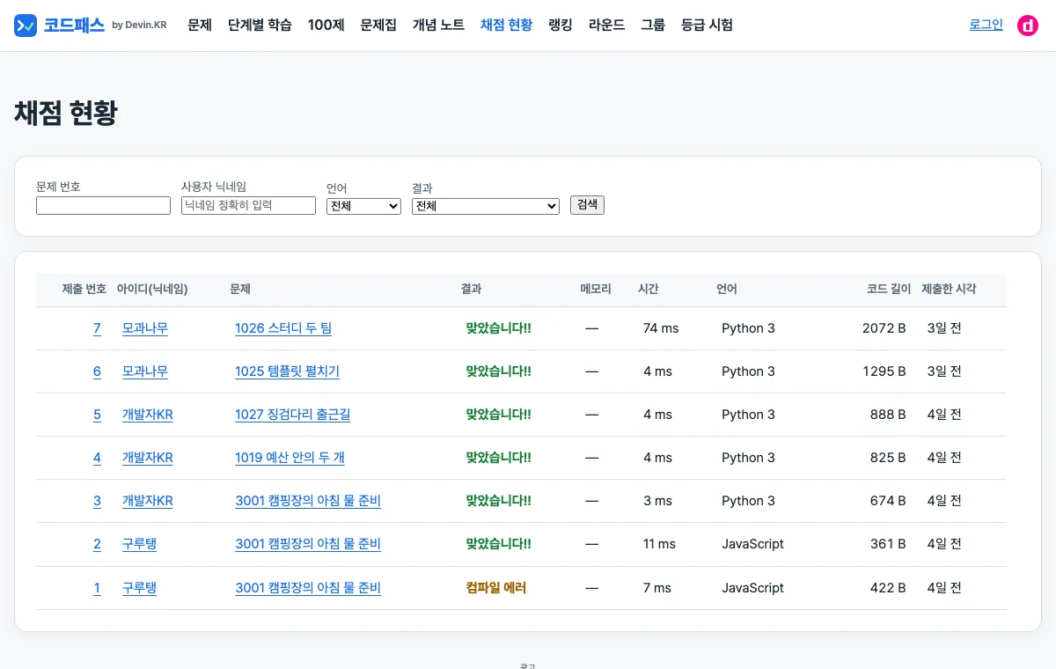The image size is (1056, 669).
Task: Go to 등급 시험 page
Action: coord(707,25)
